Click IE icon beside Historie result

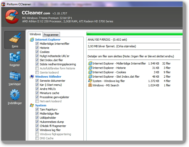[x=90, y=68]
